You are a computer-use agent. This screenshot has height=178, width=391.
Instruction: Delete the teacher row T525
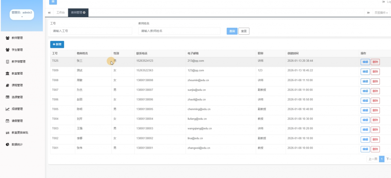tap(375, 62)
